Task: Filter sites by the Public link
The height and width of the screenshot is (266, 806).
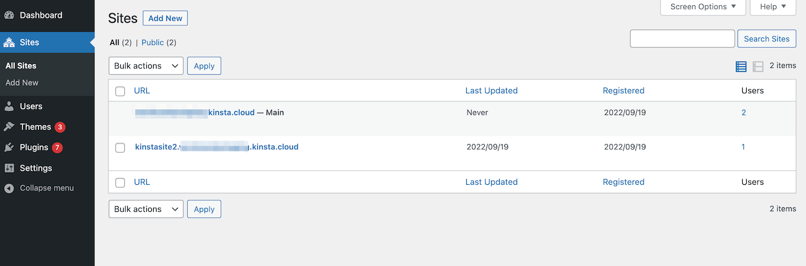Action: (x=153, y=43)
